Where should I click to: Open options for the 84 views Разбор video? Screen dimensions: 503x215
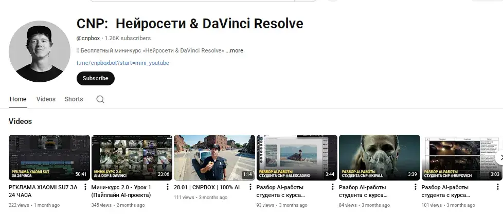pyautogui.click(x=415, y=187)
